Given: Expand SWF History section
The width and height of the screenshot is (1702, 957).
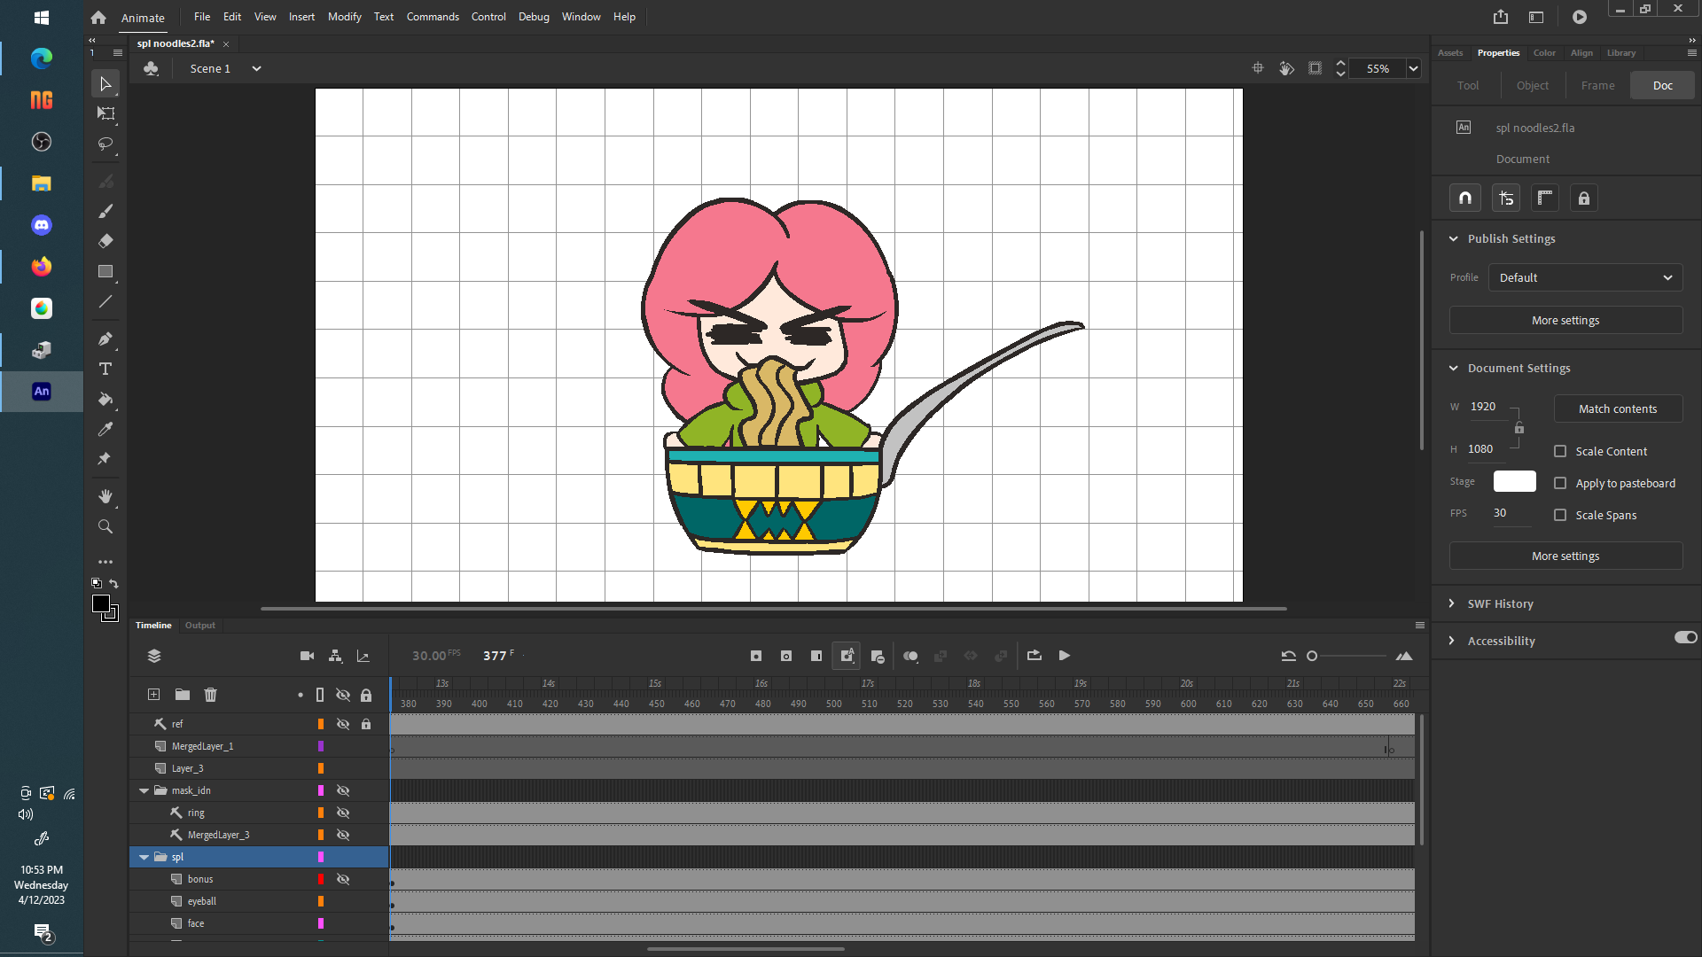Looking at the screenshot, I should pos(1452,603).
